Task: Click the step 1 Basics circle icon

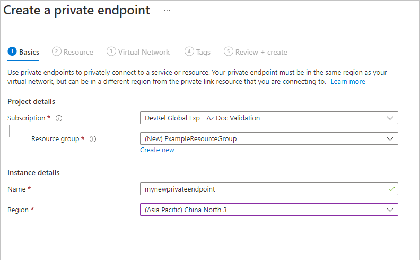Action: (12, 51)
